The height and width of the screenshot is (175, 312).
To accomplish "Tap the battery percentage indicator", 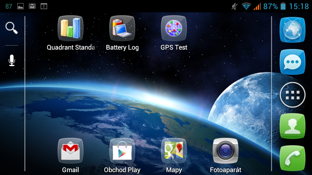I will [x=270, y=6].
